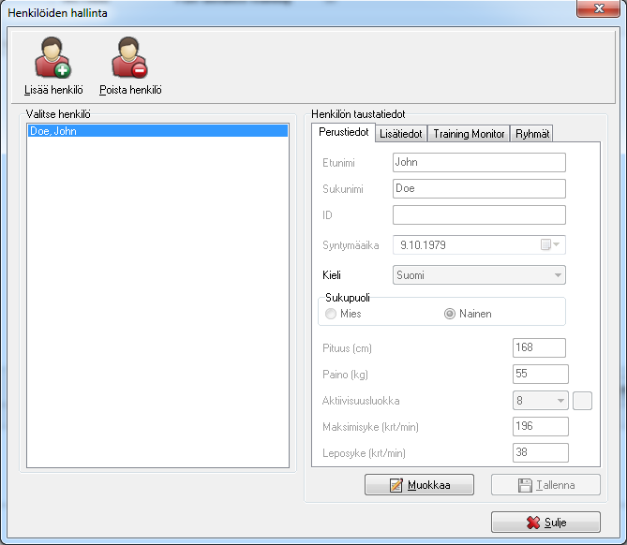Click the empty ID field
Image resolution: width=627 pixels, height=545 pixels.
[x=479, y=215]
